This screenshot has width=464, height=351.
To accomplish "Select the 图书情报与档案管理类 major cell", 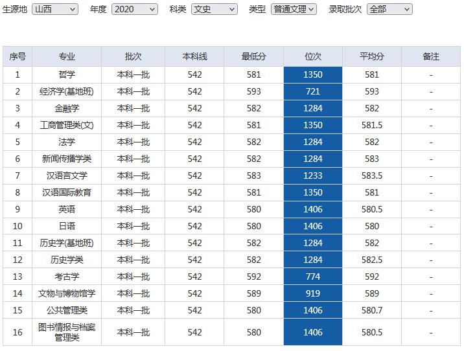I will pyautogui.click(x=67, y=332).
